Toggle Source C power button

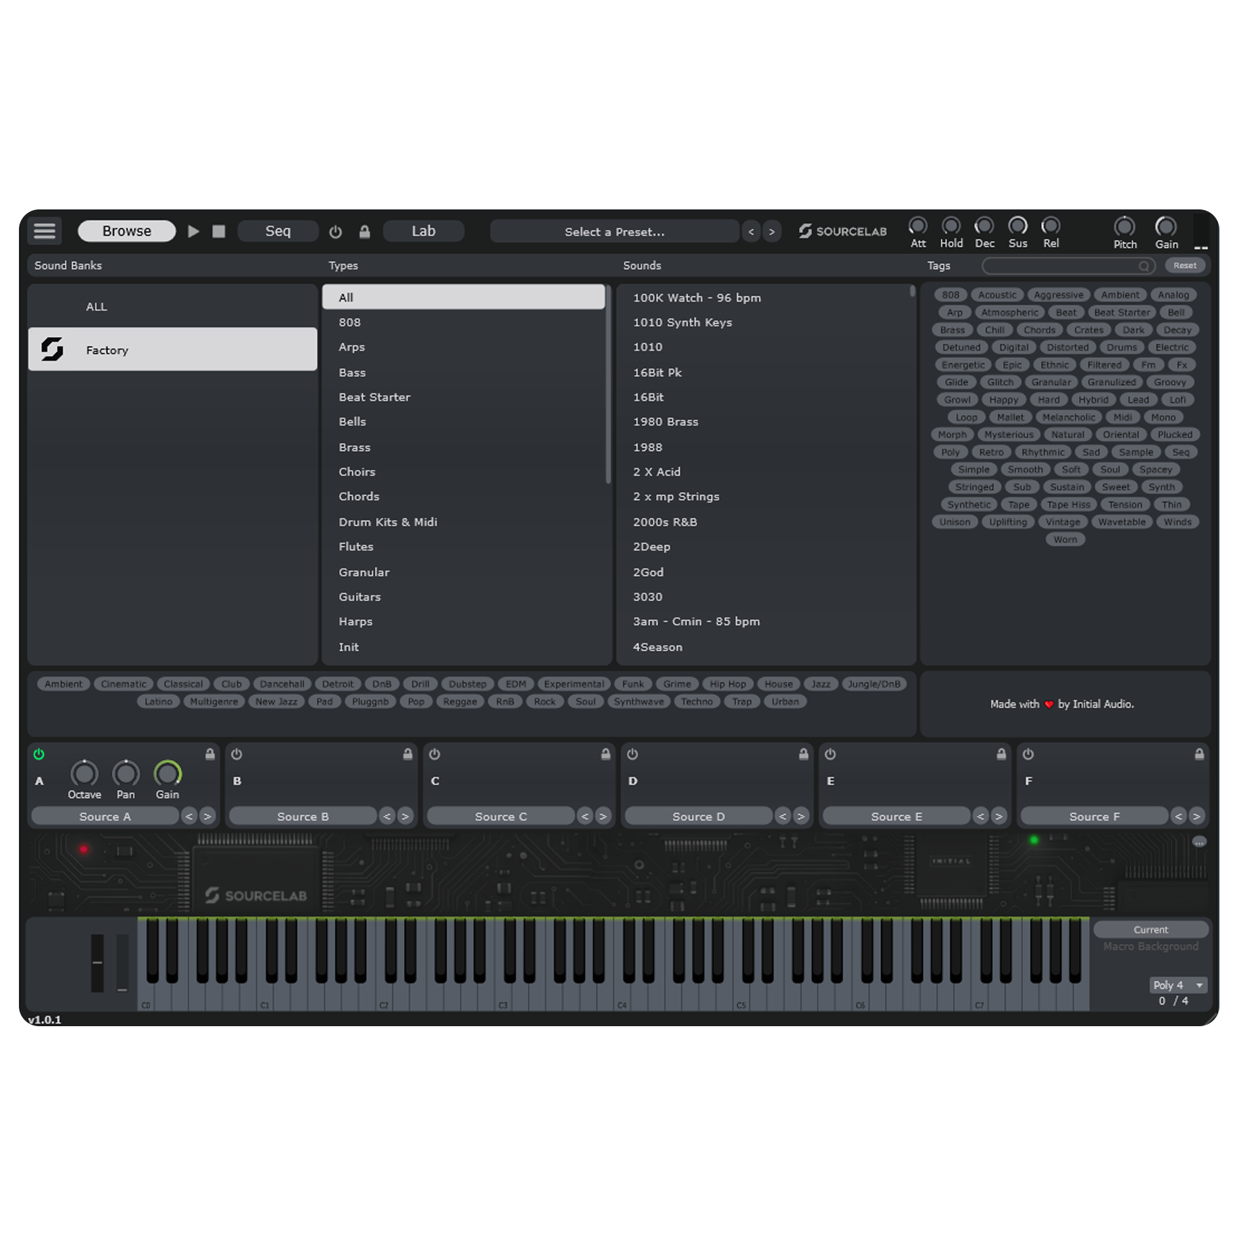[x=434, y=754]
